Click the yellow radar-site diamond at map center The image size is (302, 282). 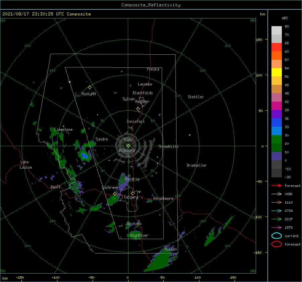tap(128, 146)
